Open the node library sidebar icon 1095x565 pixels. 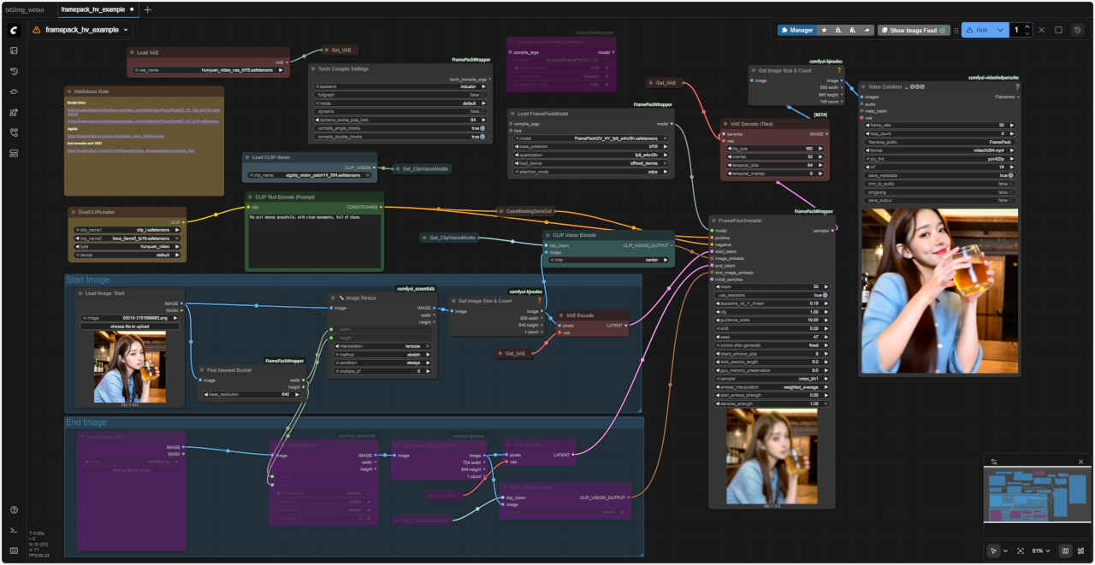[14, 112]
